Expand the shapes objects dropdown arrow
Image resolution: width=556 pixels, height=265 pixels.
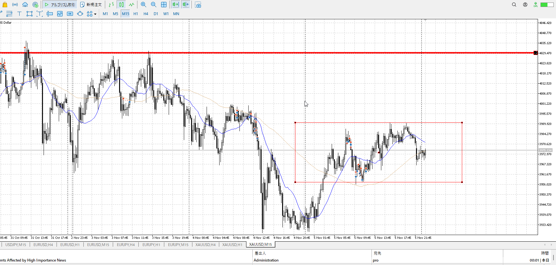click(95, 14)
